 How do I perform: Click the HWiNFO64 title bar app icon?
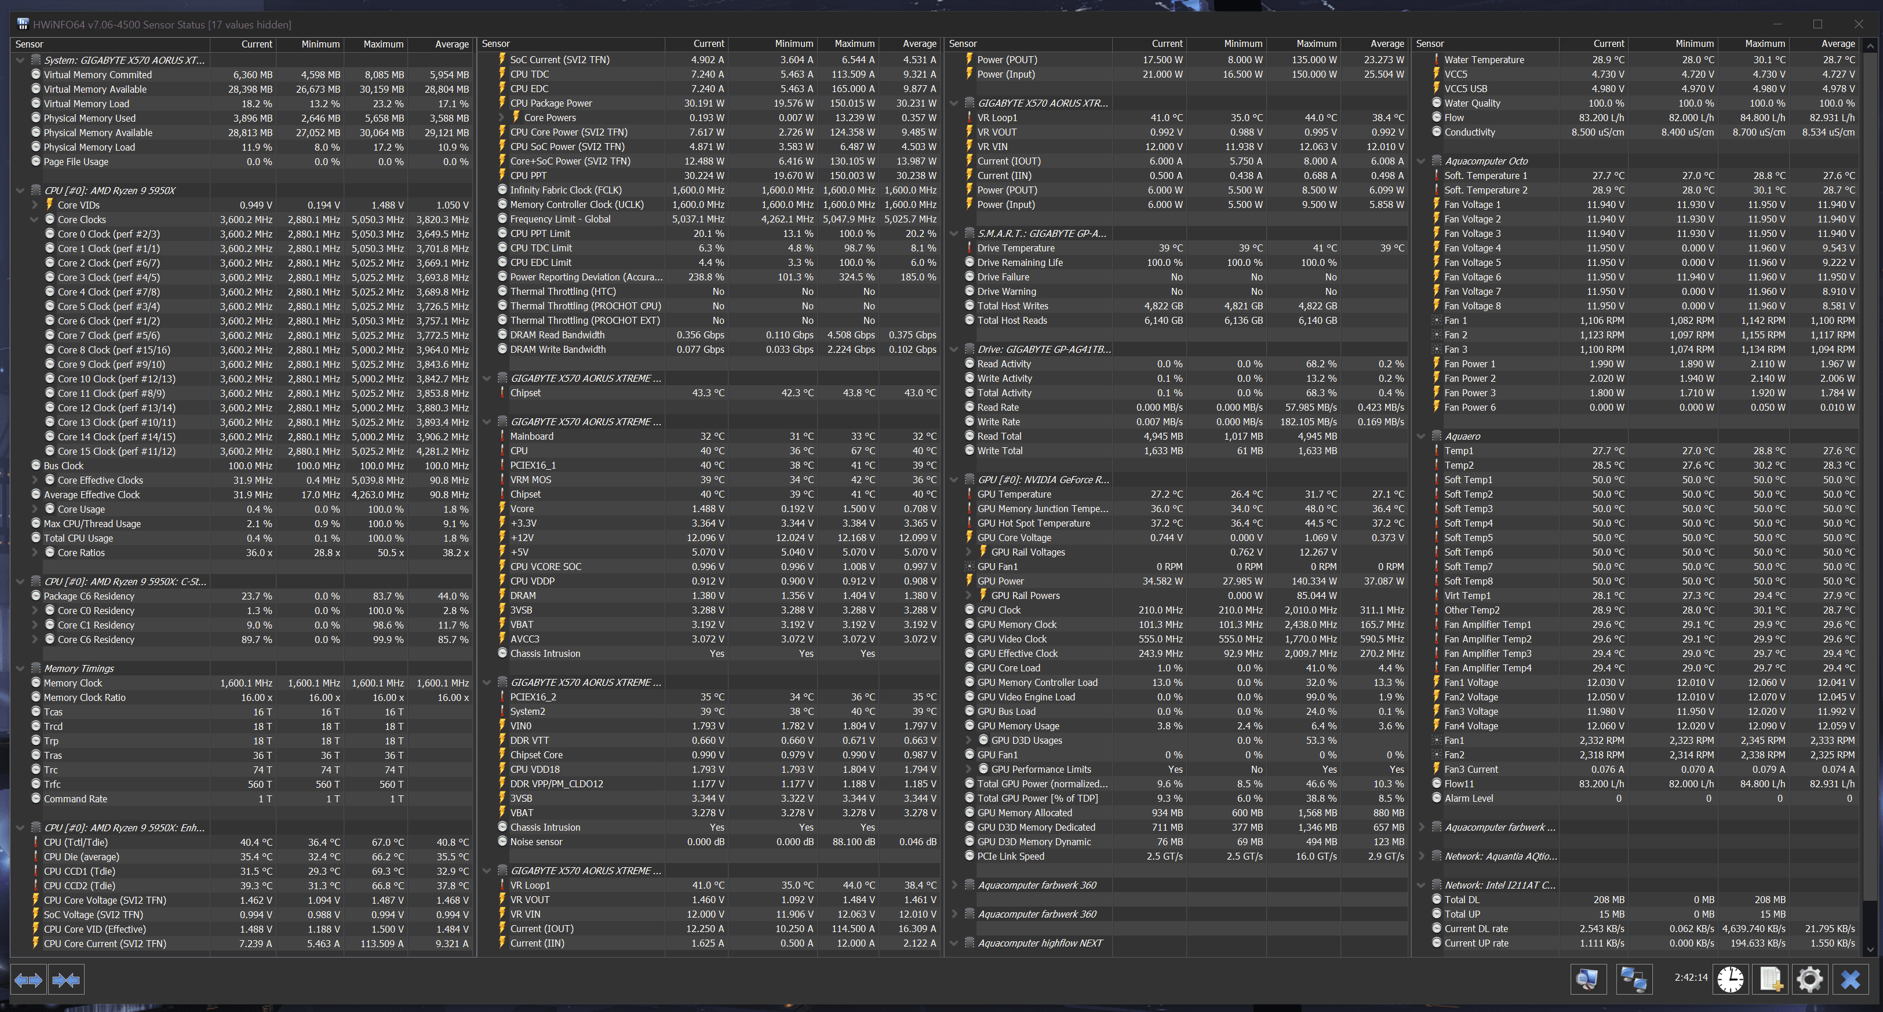(23, 24)
